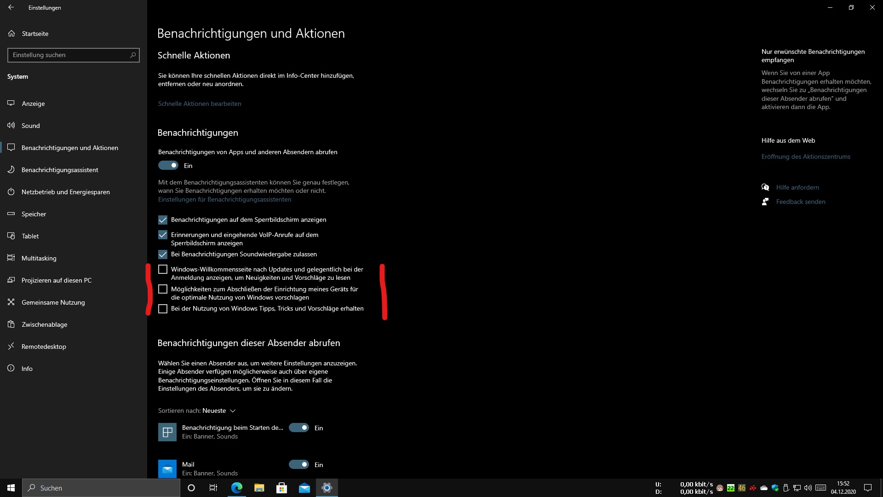The height and width of the screenshot is (497, 883).
Task: Open Mail app icon in senders list
Action: pyautogui.click(x=167, y=468)
